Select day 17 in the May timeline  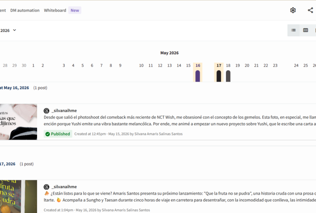pos(219,65)
